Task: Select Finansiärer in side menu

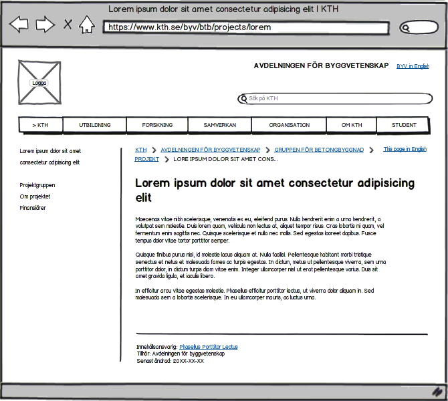Action: (33, 208)
